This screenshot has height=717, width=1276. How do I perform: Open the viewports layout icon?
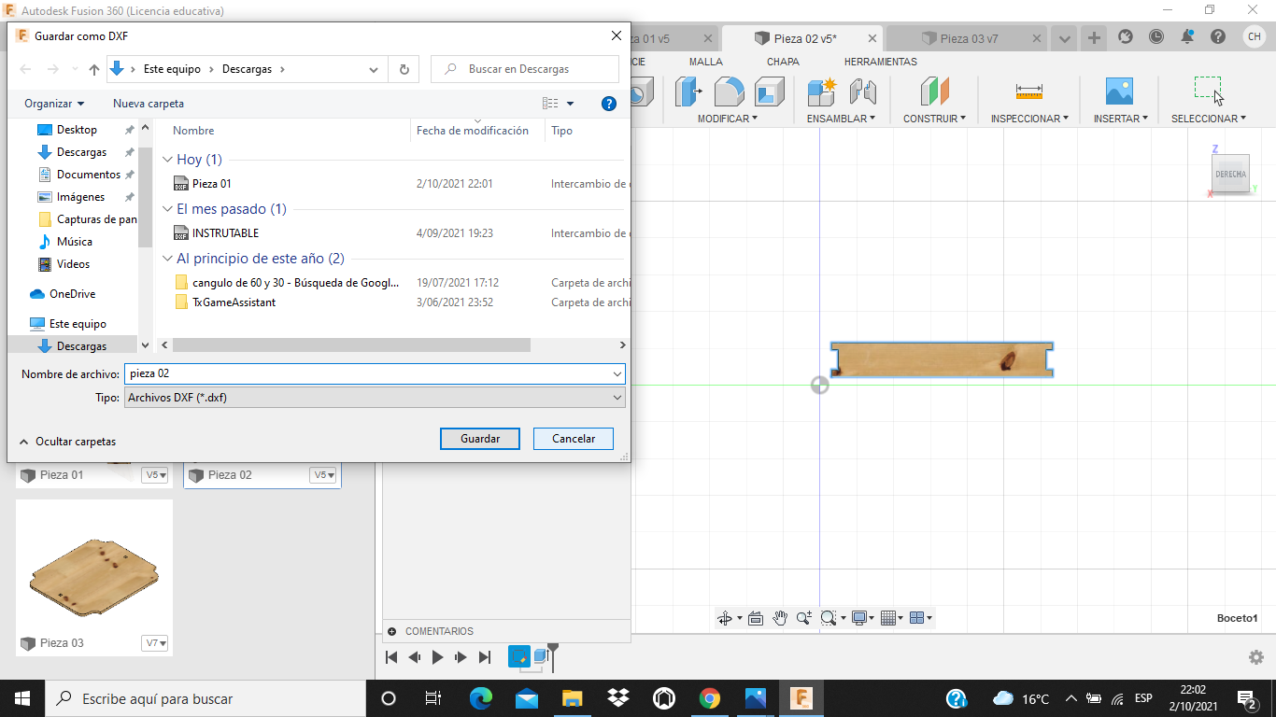[916, 618]
